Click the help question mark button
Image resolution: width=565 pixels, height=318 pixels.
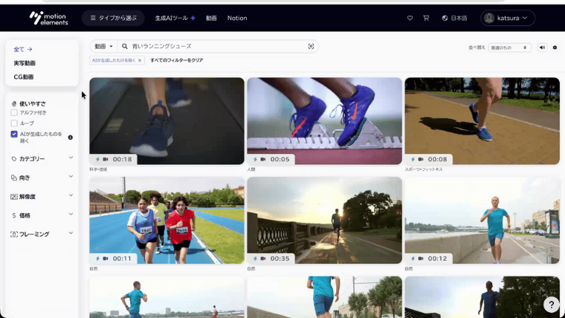551,305
